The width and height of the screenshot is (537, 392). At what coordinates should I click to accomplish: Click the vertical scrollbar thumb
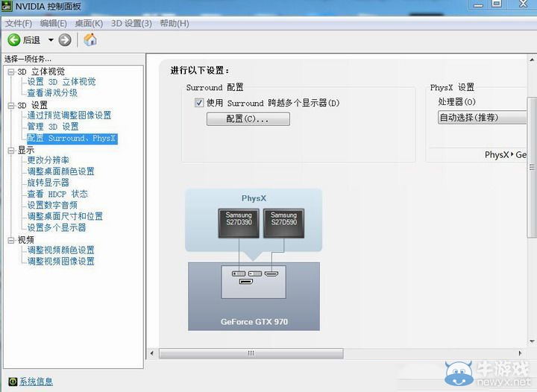coord(532,168)
